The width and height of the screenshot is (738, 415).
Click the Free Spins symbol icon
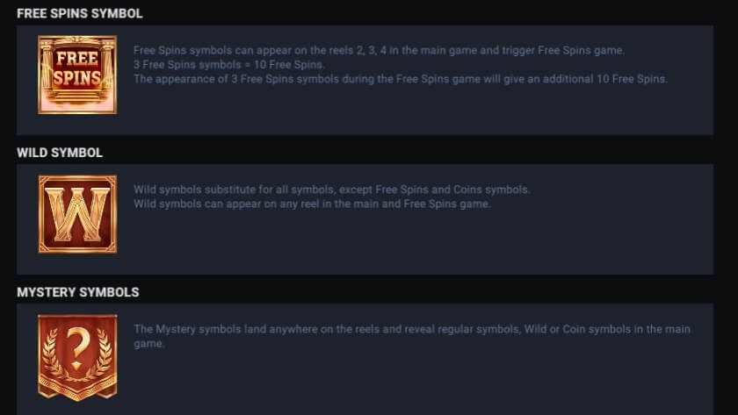[77, 75]
